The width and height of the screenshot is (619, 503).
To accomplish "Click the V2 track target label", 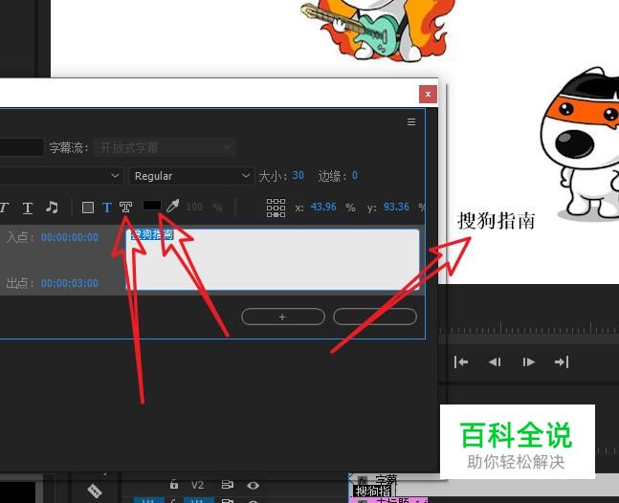I will pos(197,485).
